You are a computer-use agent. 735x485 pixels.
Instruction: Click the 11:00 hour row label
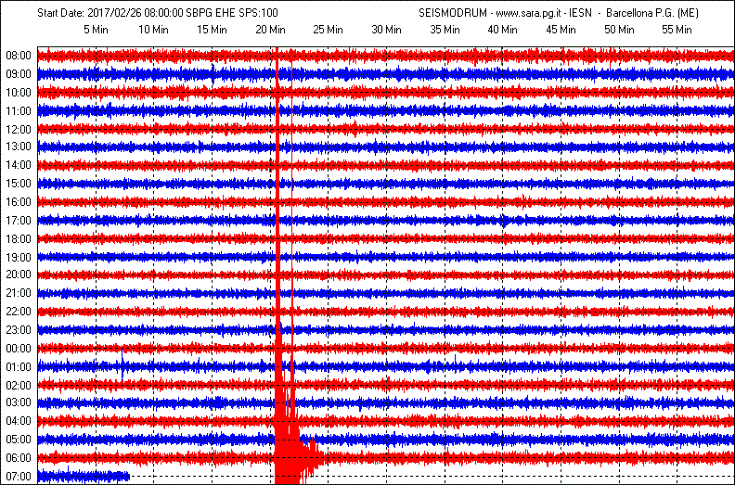tap(19, 111)
